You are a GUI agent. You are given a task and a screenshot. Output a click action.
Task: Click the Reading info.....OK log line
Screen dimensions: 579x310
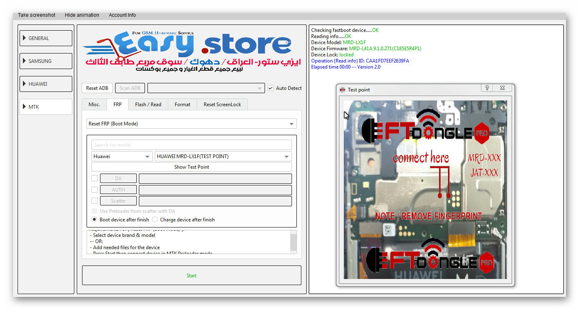331,36
